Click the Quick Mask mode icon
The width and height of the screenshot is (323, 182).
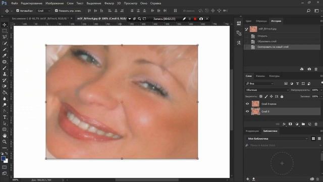point(5,167)
